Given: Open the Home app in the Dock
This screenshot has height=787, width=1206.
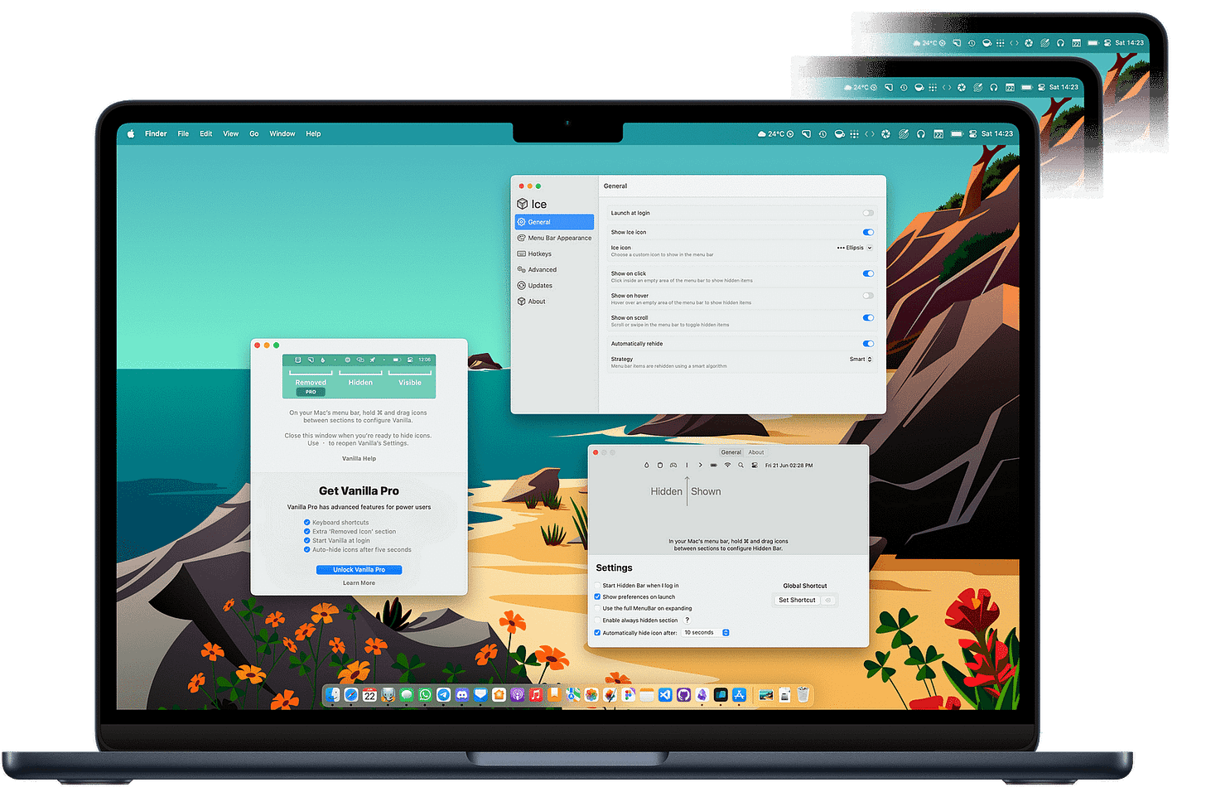Looking at the screenshot, I should [499, 695].
